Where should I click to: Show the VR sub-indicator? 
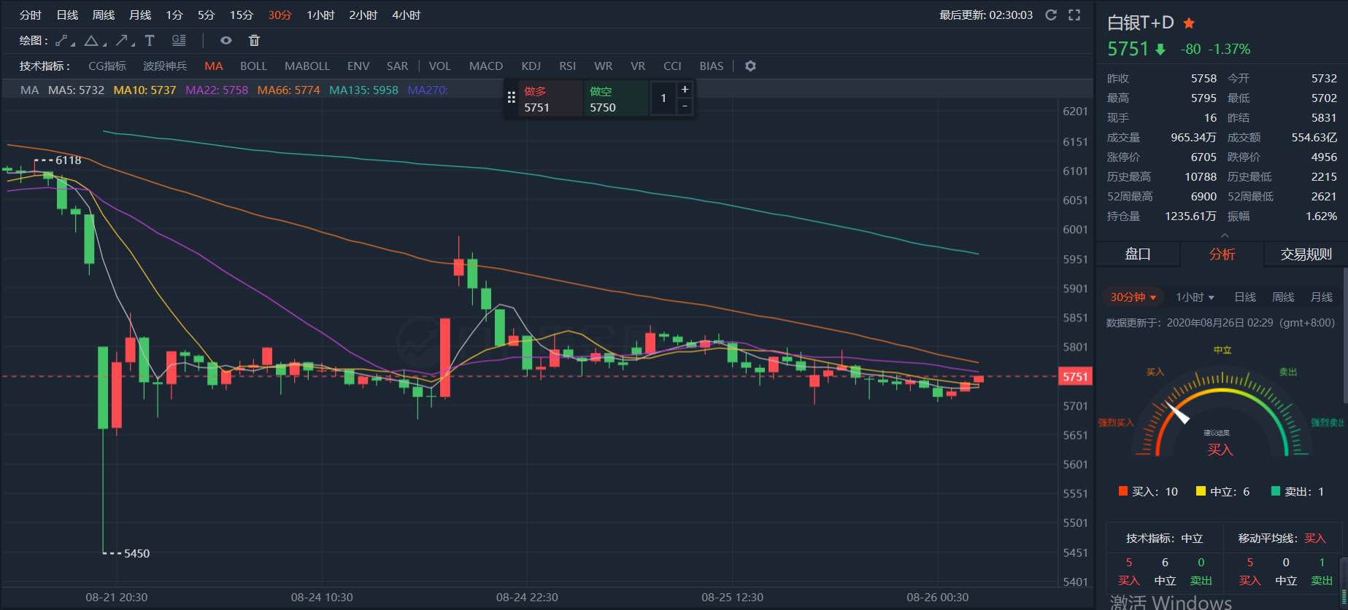(638, 66)
